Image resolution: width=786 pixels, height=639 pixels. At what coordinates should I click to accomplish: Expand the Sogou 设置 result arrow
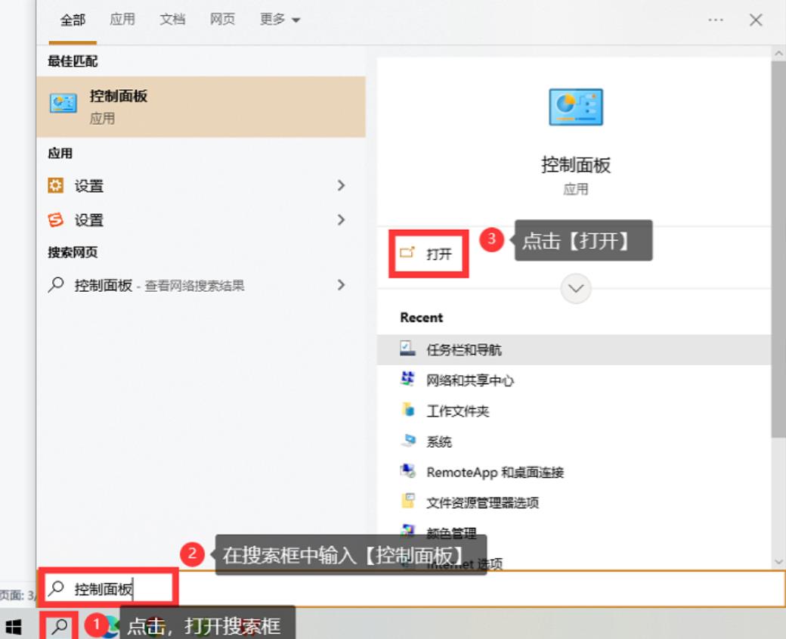342,220
